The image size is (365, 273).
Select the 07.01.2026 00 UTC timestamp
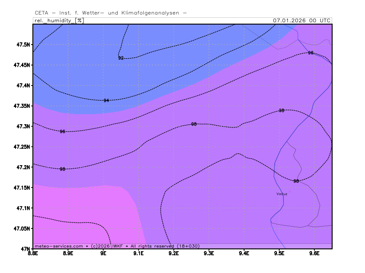coord(302,20)
